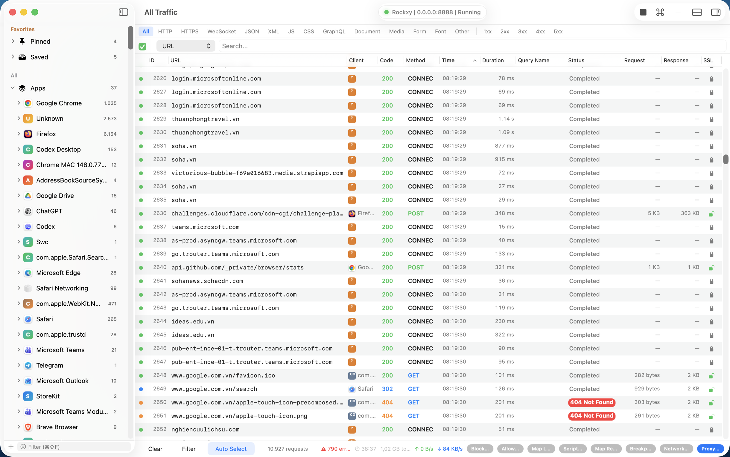
Task: Toggle the sidebar panel icon
Action: pyautogui.click(x=123, y=12)
